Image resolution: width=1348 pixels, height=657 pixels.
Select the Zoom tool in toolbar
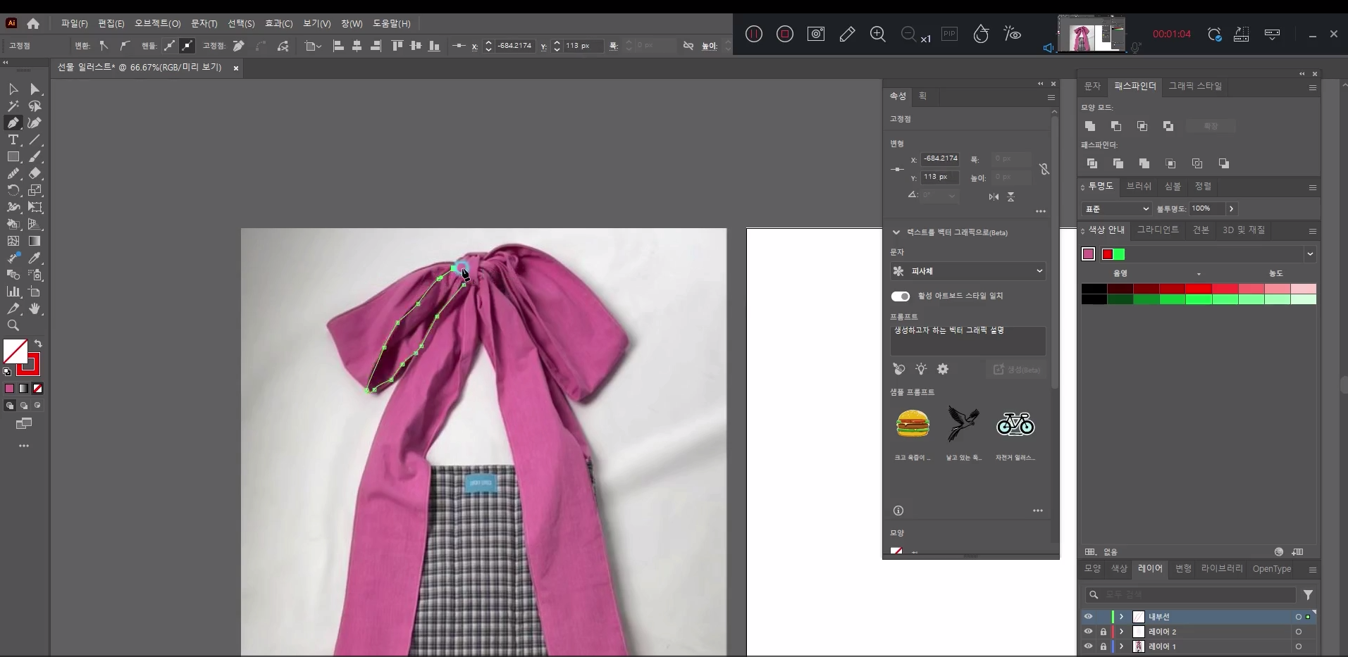13,325
